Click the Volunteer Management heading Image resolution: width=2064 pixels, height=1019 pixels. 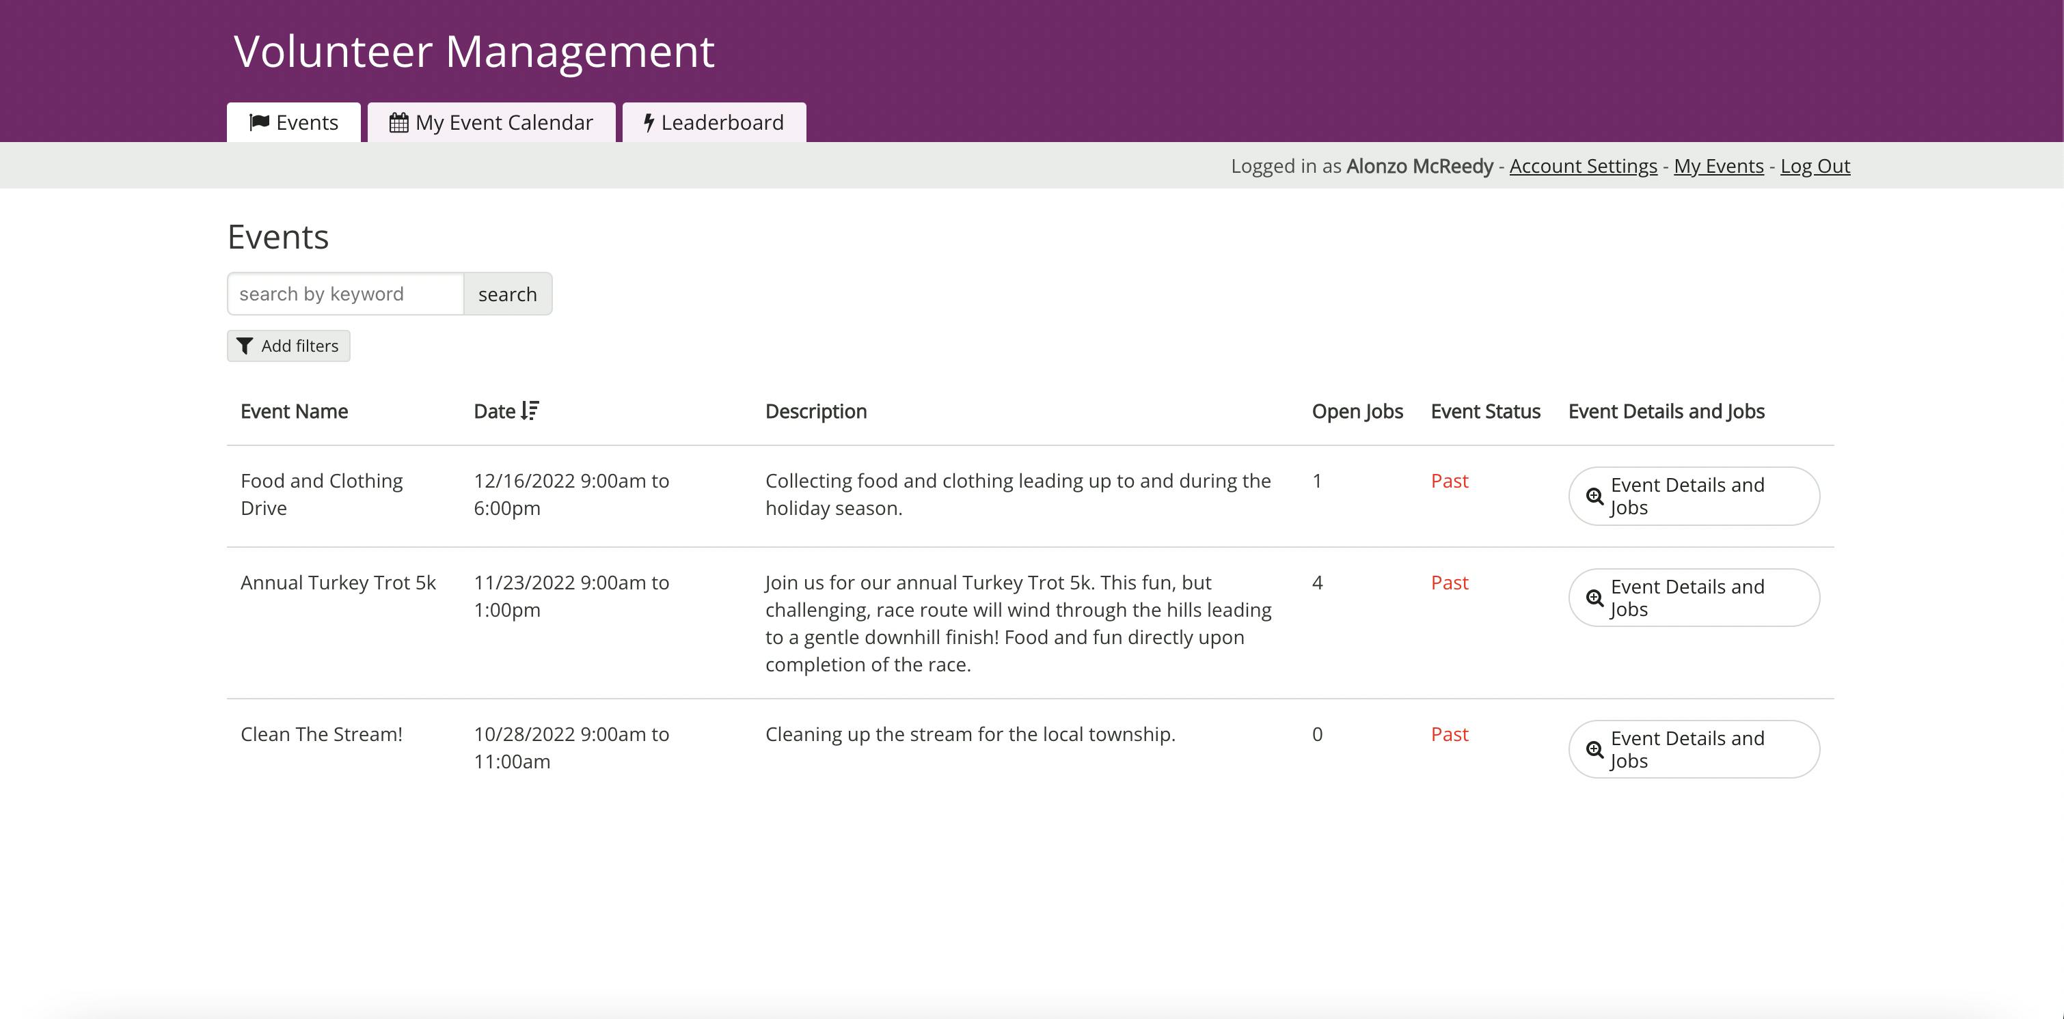tap(473, 51)
